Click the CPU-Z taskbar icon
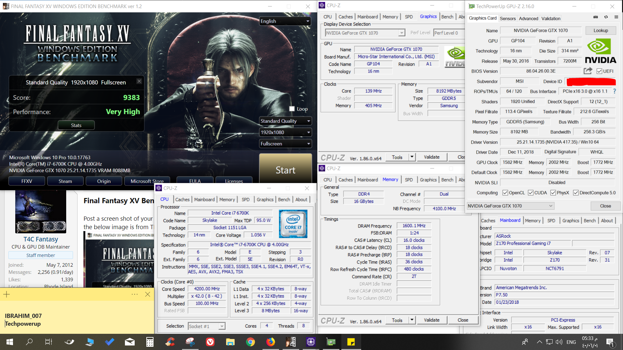This screenshot has width=623, height=350. pyautogui.click(x=311, y=342)
